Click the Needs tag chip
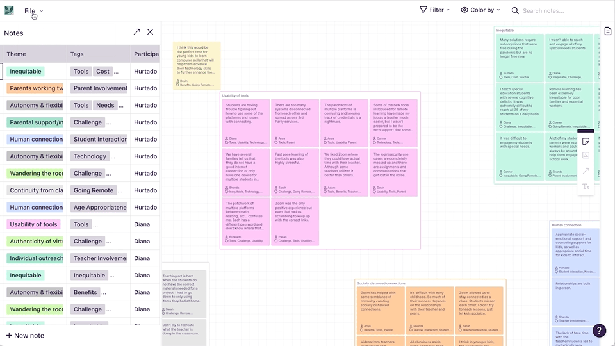The image size is (615, 346). pyautogui.click(x=105, y=105)
